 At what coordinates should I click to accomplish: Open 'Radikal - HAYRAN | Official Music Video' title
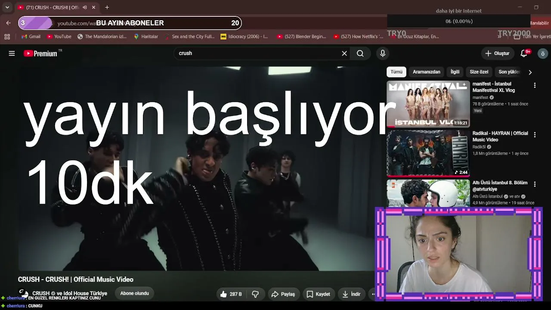500,136
